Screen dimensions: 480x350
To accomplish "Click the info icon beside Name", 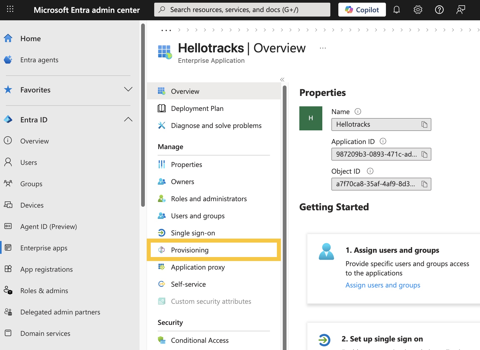I will click(358, 111).
